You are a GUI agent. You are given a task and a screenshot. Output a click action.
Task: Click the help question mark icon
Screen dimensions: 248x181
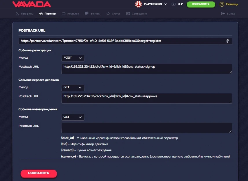pyautogui.click(x=222, y=4)
